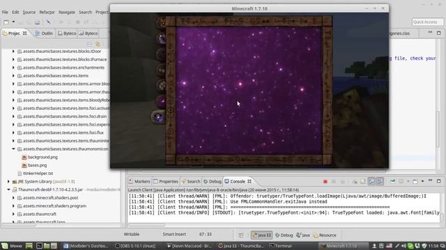Click Open Perspective icon in status area
The height and width of the screenshot is (250, 446).
[x=241, y=235]
